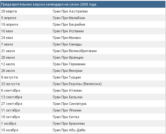Click Гран При Японии text

67,110
